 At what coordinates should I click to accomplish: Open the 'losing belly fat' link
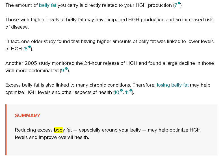pos(173,85)
